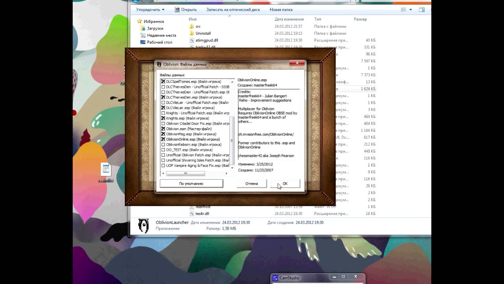The image size is (504, 284).
Task: Click the horizontal scrollbar thumb in data files list
Action: (x=185, y=173)
